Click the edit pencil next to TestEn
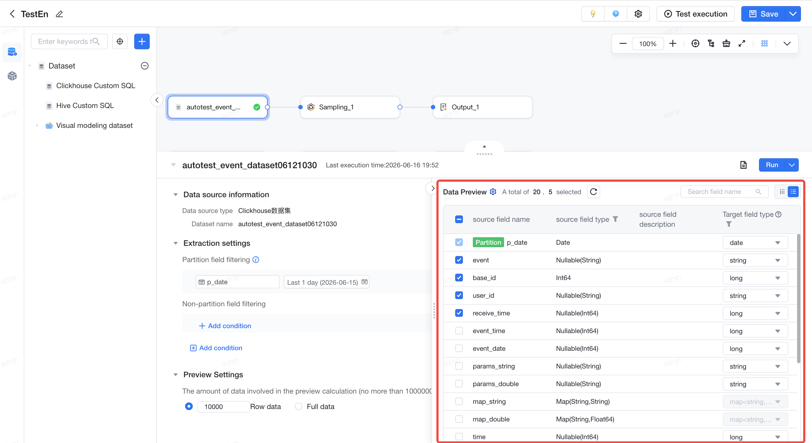The image size is (812, 443). coord(59,14)
